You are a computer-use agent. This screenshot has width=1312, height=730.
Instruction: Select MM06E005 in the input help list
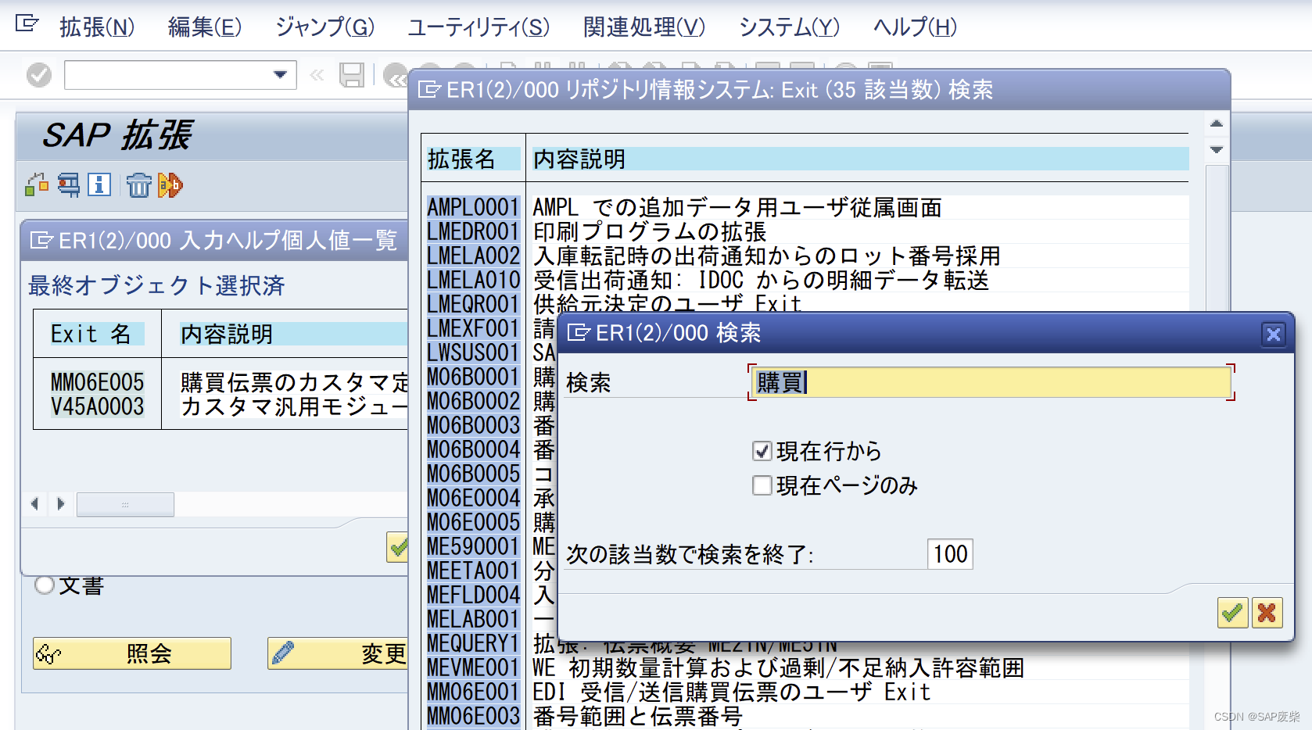(x=97, y=382)
